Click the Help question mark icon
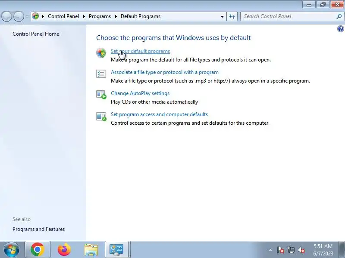Screen dimensions: 345x258 coord(340,29)
